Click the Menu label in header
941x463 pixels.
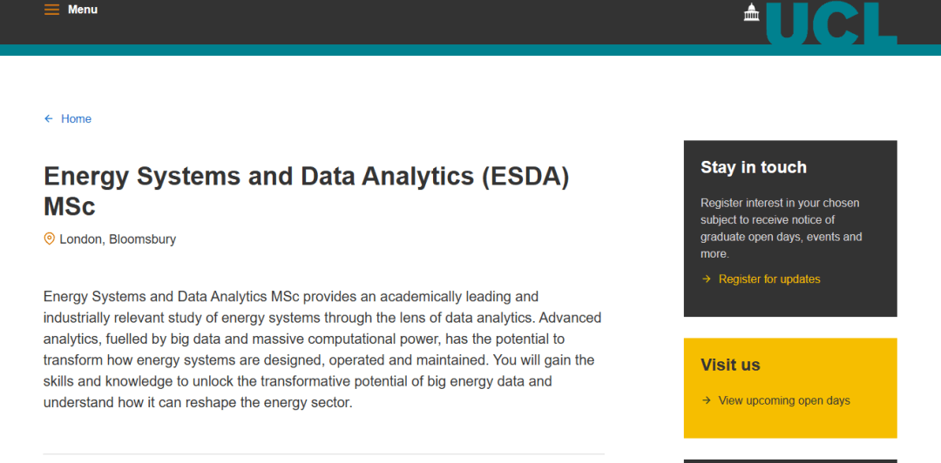click(x=83, y=10)
